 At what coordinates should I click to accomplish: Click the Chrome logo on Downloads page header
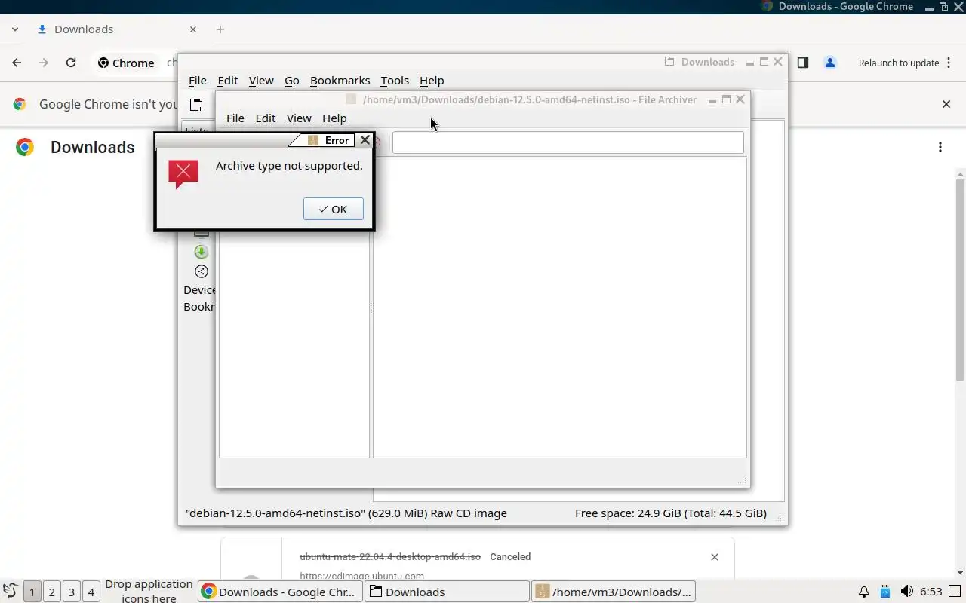25,147
